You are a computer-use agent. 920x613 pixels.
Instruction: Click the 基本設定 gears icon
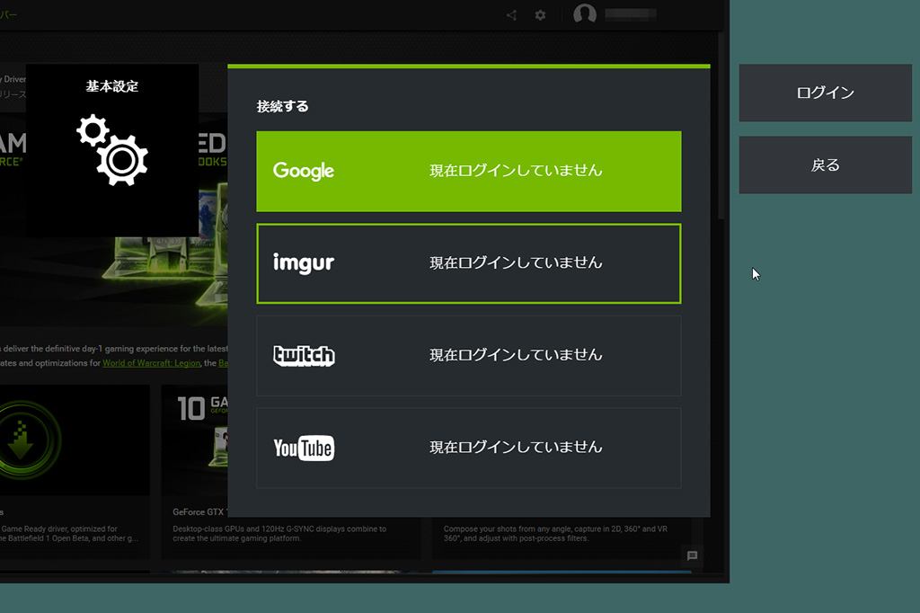112,150
